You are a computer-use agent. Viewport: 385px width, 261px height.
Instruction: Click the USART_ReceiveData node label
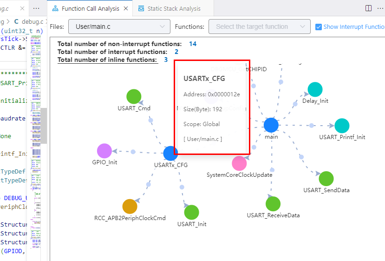pyautogui.click(x=273, y=215)
